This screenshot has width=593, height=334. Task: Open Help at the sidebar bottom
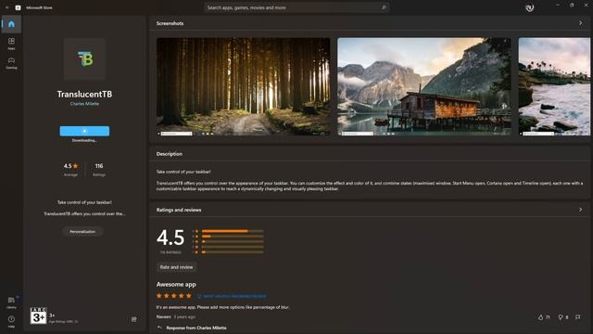[x=11, y=321]
